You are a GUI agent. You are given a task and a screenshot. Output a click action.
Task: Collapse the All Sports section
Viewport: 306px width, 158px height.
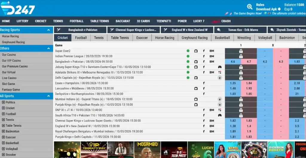49,96
